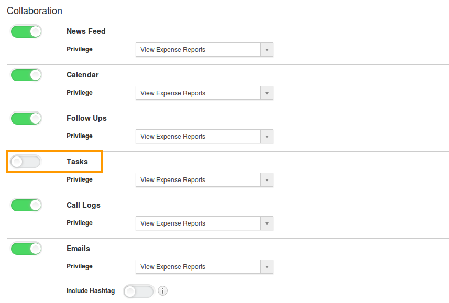Click the Tasks label text

point(78,162)
